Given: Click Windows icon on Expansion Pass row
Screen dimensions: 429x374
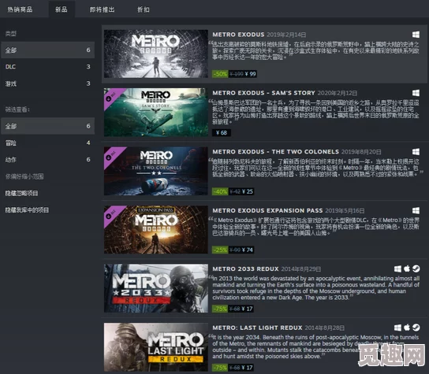Looking at the screenshot, I should click(416, 210).
